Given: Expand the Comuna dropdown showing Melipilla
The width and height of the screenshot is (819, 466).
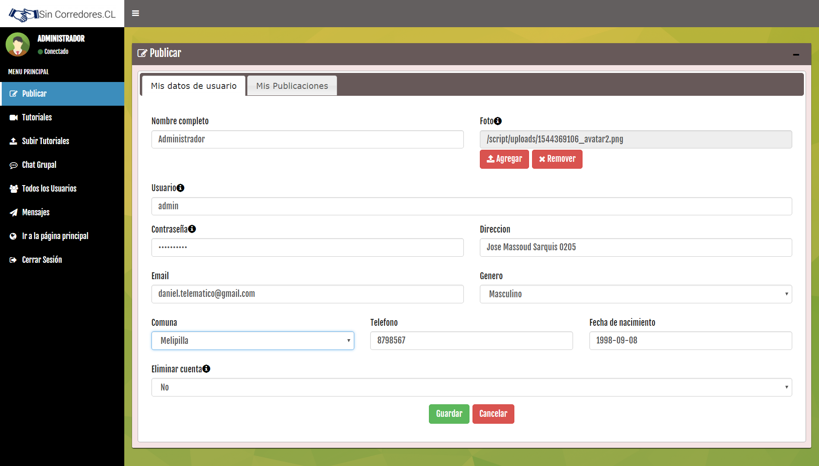Looking at the screenshot, I should tap(252, 341).
